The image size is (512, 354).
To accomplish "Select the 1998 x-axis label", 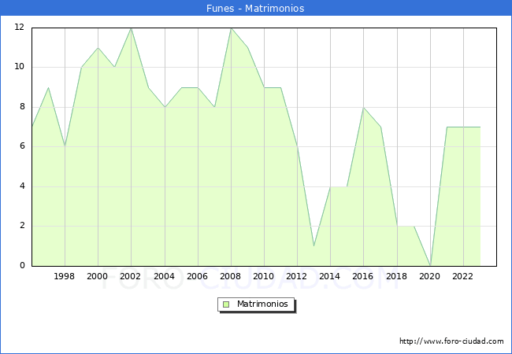I will tap(65, 276).
